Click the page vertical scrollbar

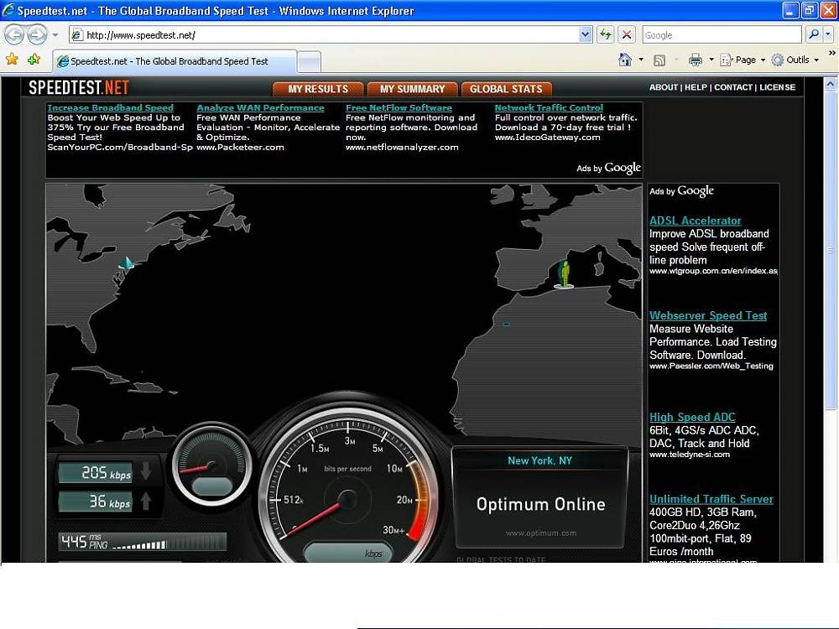point(830,252)
